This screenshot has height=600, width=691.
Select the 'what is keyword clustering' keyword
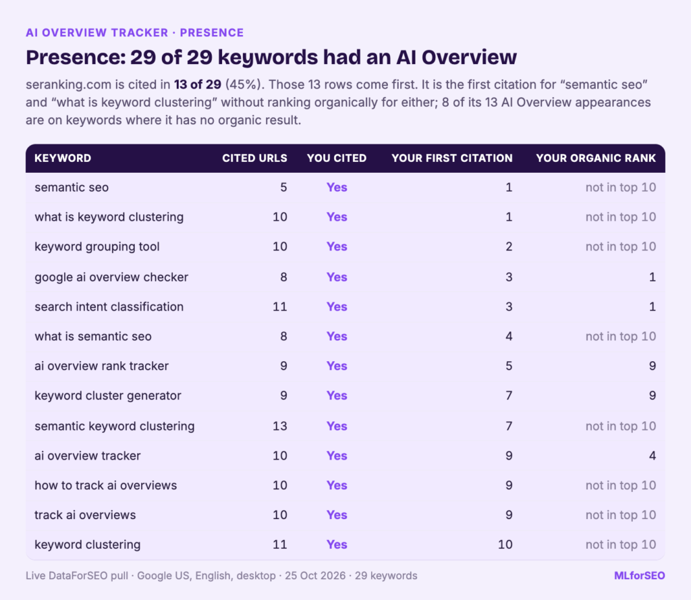[109, 217]
